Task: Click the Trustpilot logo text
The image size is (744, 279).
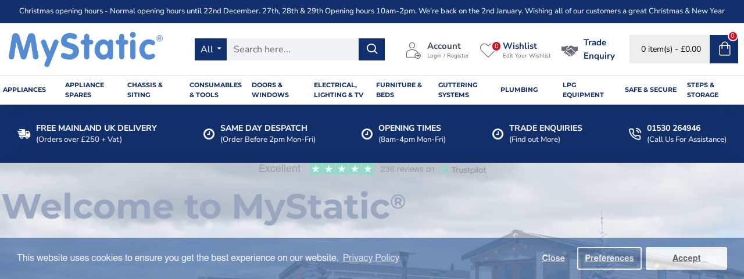Action: point(463,170)
